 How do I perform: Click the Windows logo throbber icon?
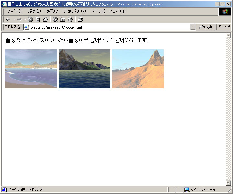[225, 11]
